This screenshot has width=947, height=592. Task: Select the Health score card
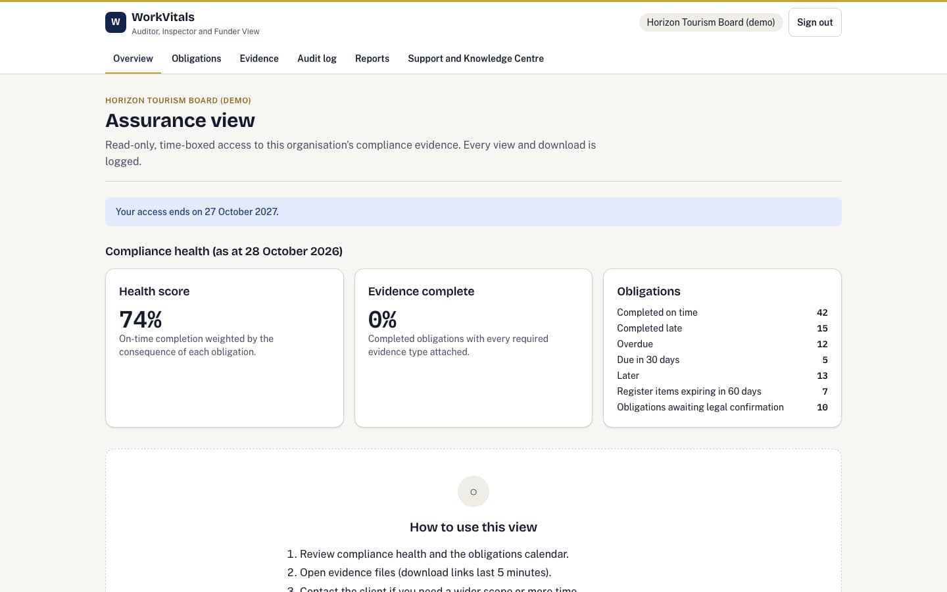[x=224, y=348]
